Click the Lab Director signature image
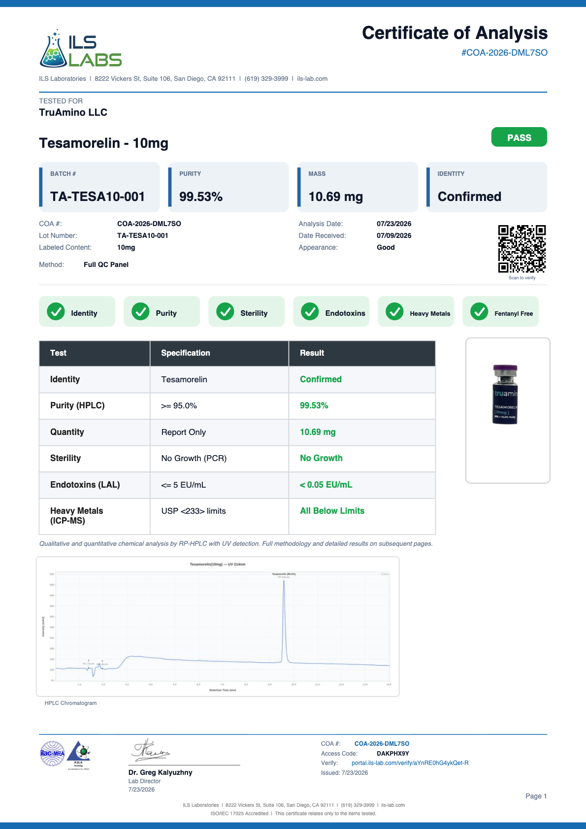The width and height of the screenshot is (586, 829). click(x=150, y=750)
